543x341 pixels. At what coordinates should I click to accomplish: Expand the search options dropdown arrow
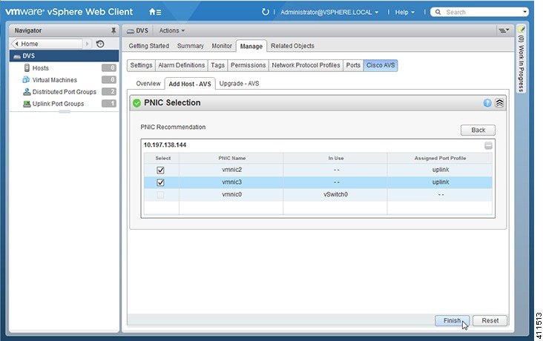(x=525, y=12)
